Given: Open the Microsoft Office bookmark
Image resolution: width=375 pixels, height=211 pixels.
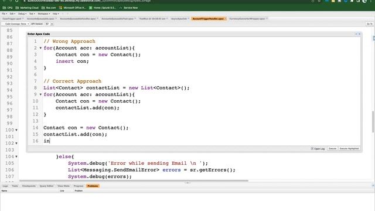Looking at the screenshot, I should point(72,8).
